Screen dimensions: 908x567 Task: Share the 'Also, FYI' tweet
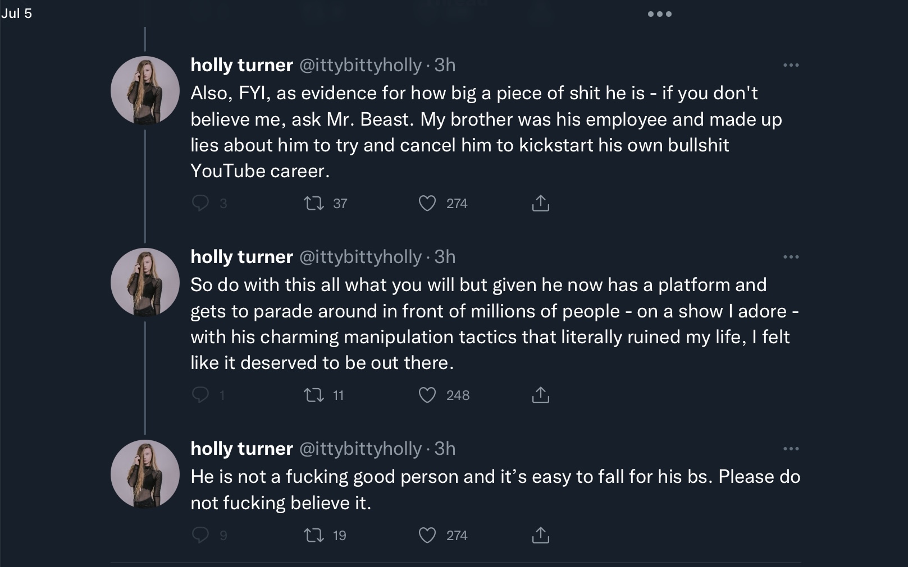tap(540, 203)
